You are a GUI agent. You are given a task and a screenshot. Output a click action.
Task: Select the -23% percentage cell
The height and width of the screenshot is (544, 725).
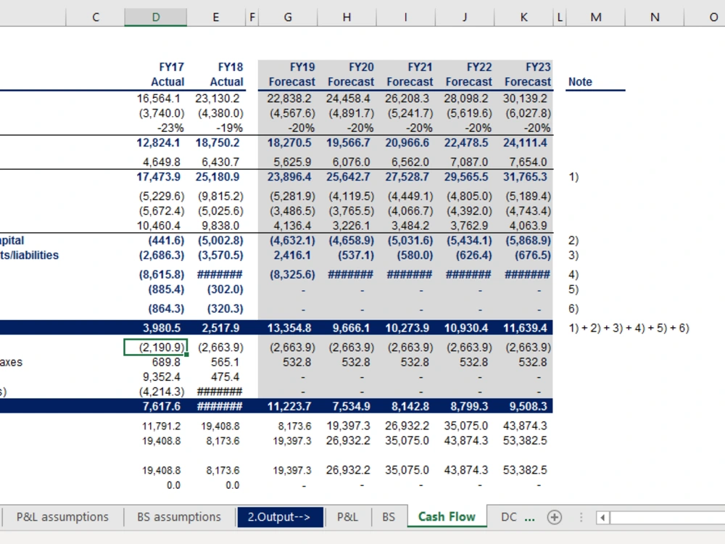click(x=170, y=128)
